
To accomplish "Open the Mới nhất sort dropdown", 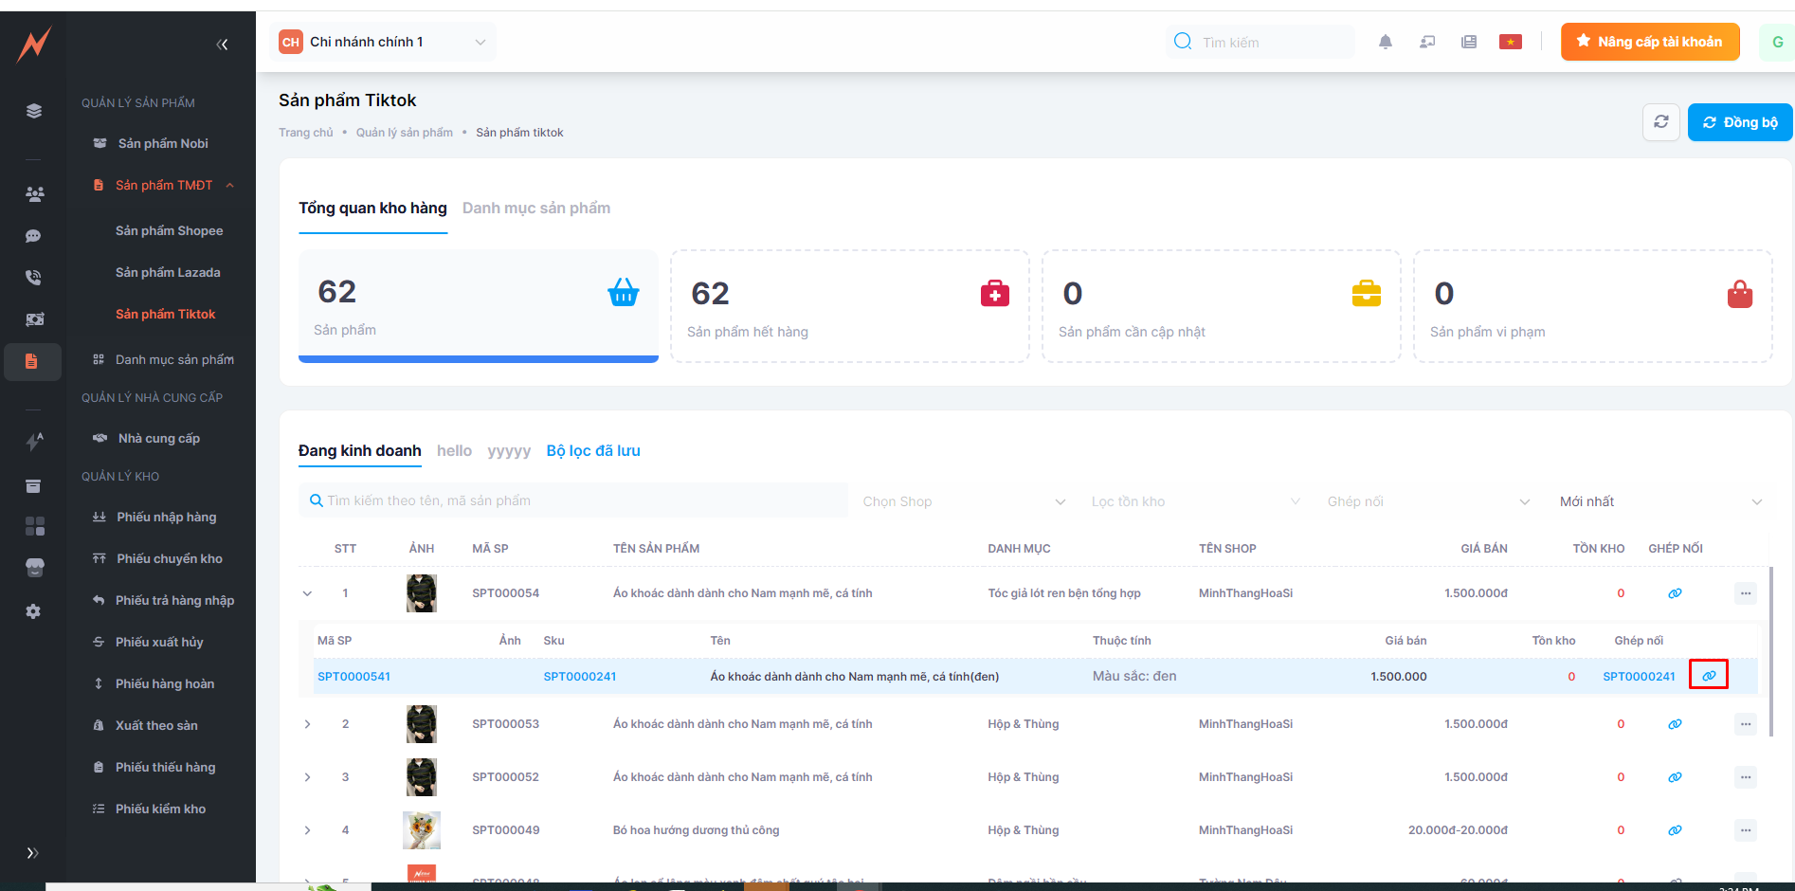I will pyautogui.click(x=1659, y=501).
